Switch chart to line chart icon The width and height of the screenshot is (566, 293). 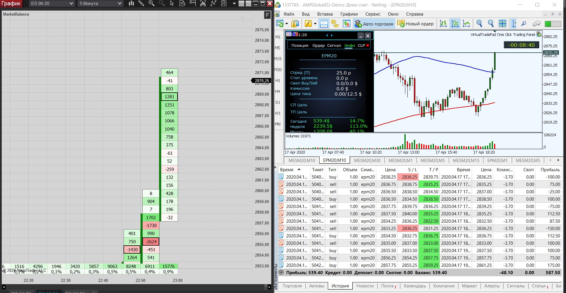tap(466, 24)
